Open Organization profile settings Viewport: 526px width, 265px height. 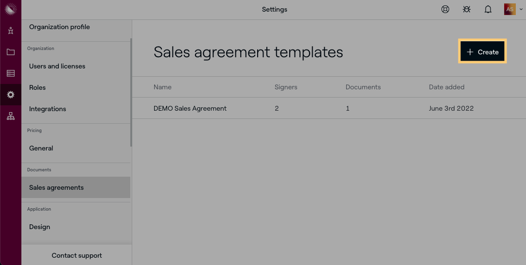pyautogui.click(x=59, y=27)
